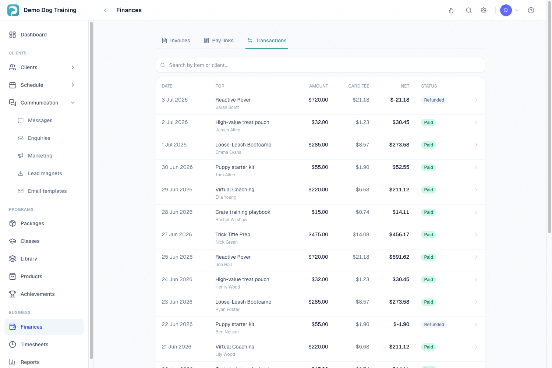552x368 pixels.
Task: Click the Messages speech bubble icon
Action: pyautogui.click(x=21, y=120)
